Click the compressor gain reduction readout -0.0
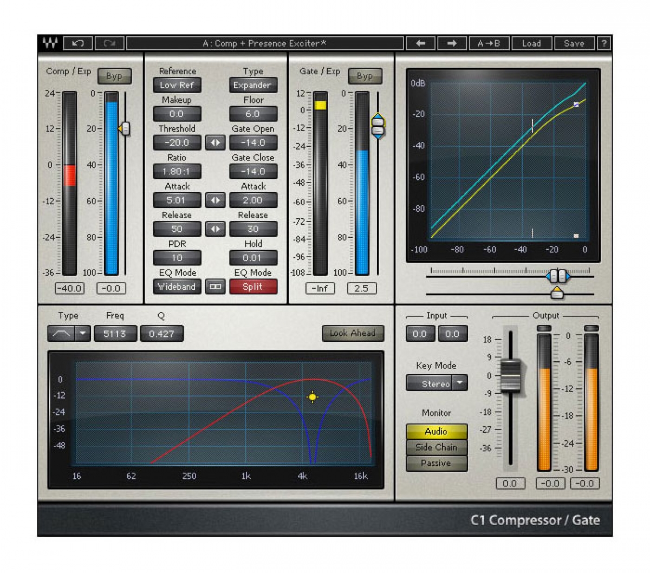The width and height of the screenshot is (650, 573). [x=111, y=289]
